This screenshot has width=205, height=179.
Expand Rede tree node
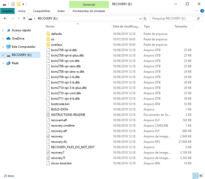click(x=3, y=63)
